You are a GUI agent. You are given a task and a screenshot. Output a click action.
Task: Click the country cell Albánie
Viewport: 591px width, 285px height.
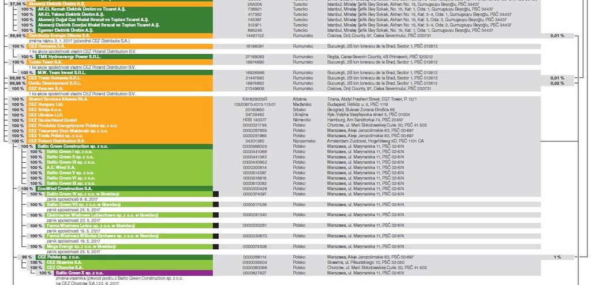pos(300,99)
